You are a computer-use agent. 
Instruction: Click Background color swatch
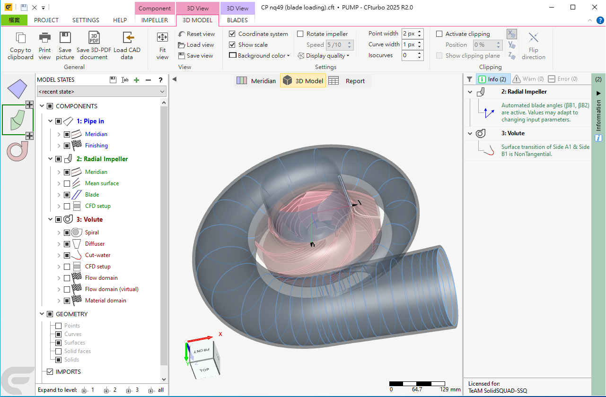233,56
